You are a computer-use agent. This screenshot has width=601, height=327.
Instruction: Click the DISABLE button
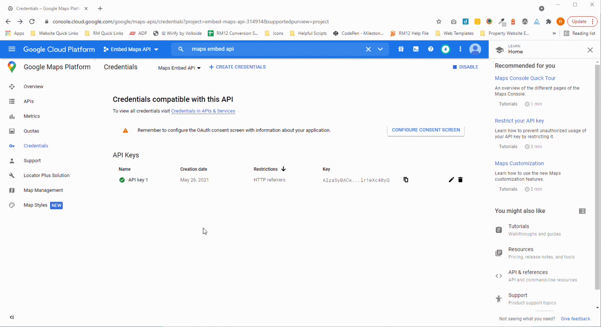point(465,67)
